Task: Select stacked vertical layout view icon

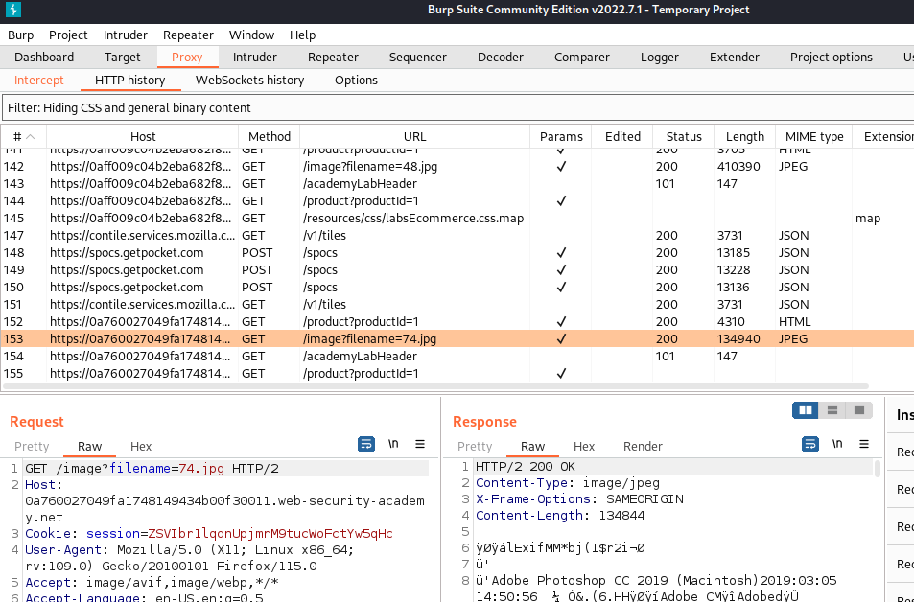Action: pyautogui.click(x=832, y=410)
